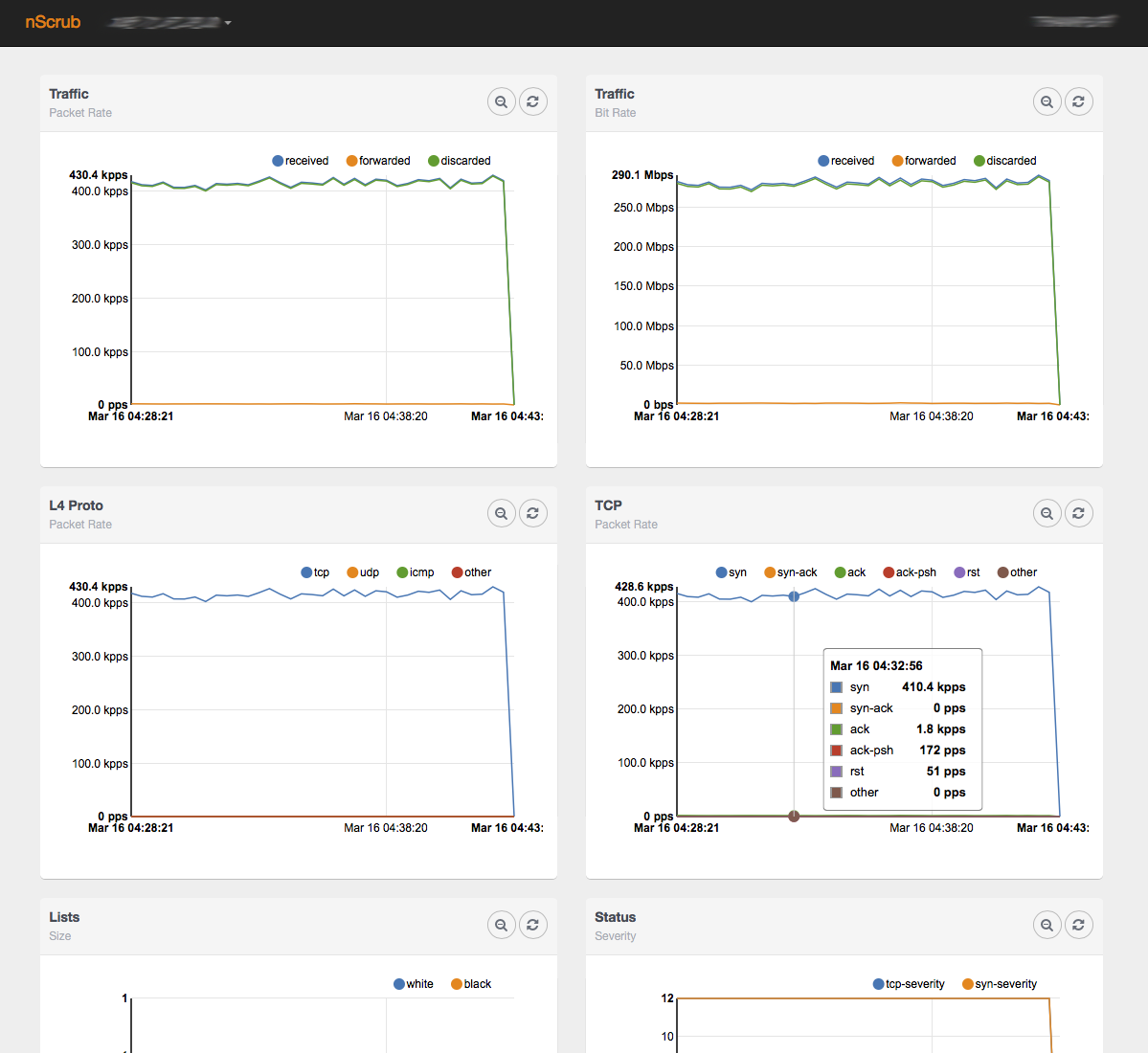This screenshot has height=1053, width=1148.
Task: Select the 172 pps ack-psh tooltip value
Action: [942, 751]
